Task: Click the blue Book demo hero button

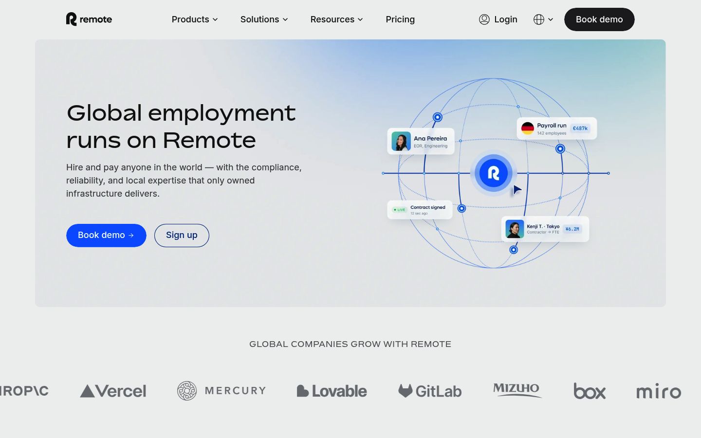Action: tap(106, 236)
